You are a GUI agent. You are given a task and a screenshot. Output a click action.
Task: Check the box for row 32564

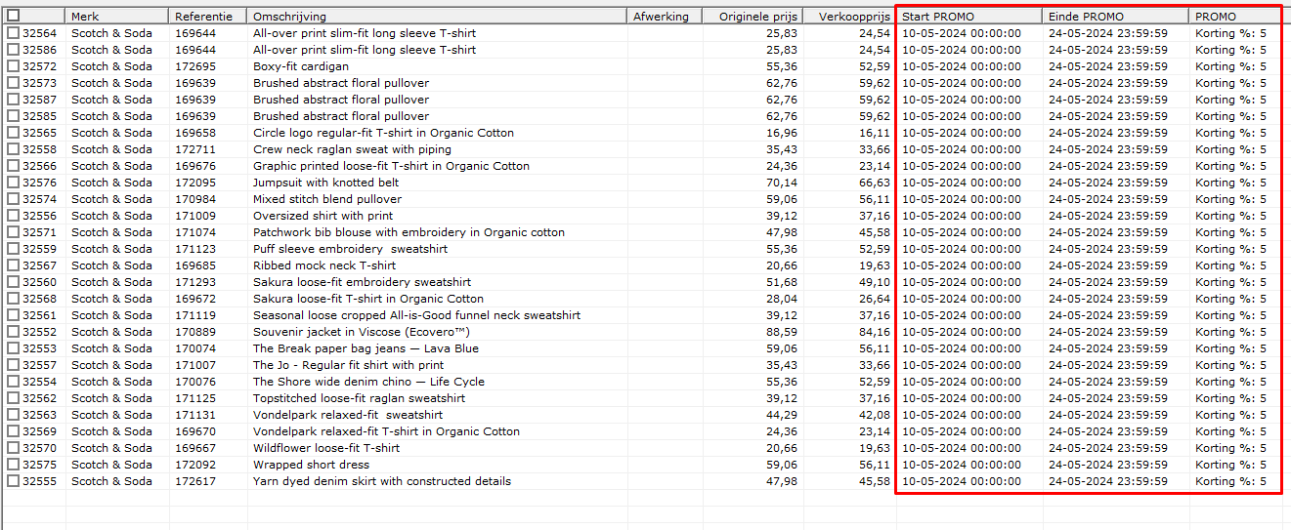[x=13, y=33]
